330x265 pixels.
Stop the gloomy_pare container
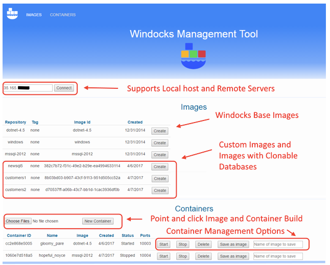(x=183, y=245)
